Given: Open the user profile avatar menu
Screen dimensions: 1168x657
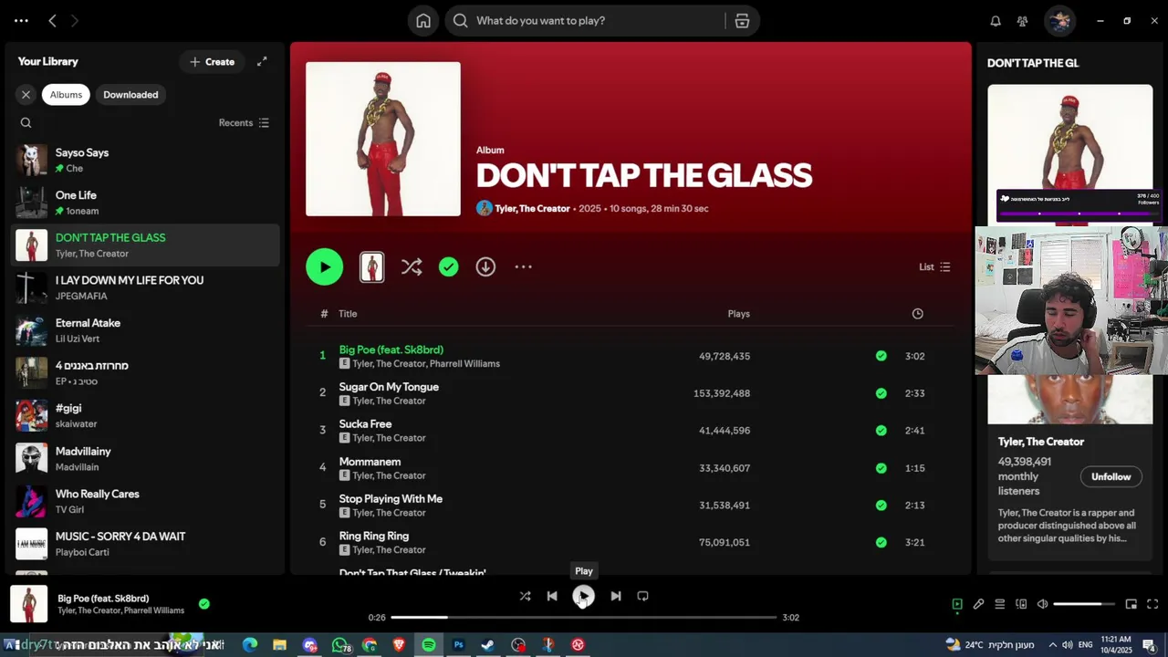Looking at the screenshot, I should pyautogui.click(x=1059, y=21).
